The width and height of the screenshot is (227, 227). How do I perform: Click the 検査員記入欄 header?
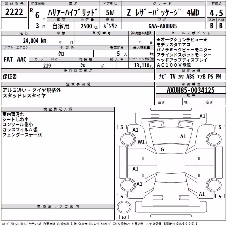pos(58,109)
